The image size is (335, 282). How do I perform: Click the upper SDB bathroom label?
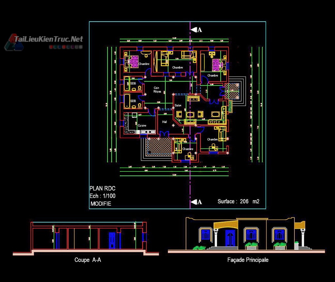133,84
